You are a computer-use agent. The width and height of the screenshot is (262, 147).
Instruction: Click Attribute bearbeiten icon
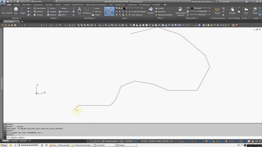(x=164, y=15)
